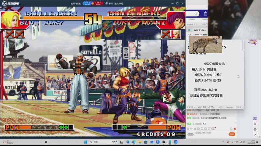Click the crown icon in chat toolbar
Viewport: 261px width, 146px height.
click(195, 128)
